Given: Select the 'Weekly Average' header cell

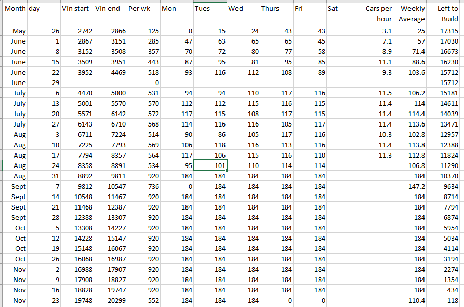Looking at the screenshot, I should tap(410, 14).
